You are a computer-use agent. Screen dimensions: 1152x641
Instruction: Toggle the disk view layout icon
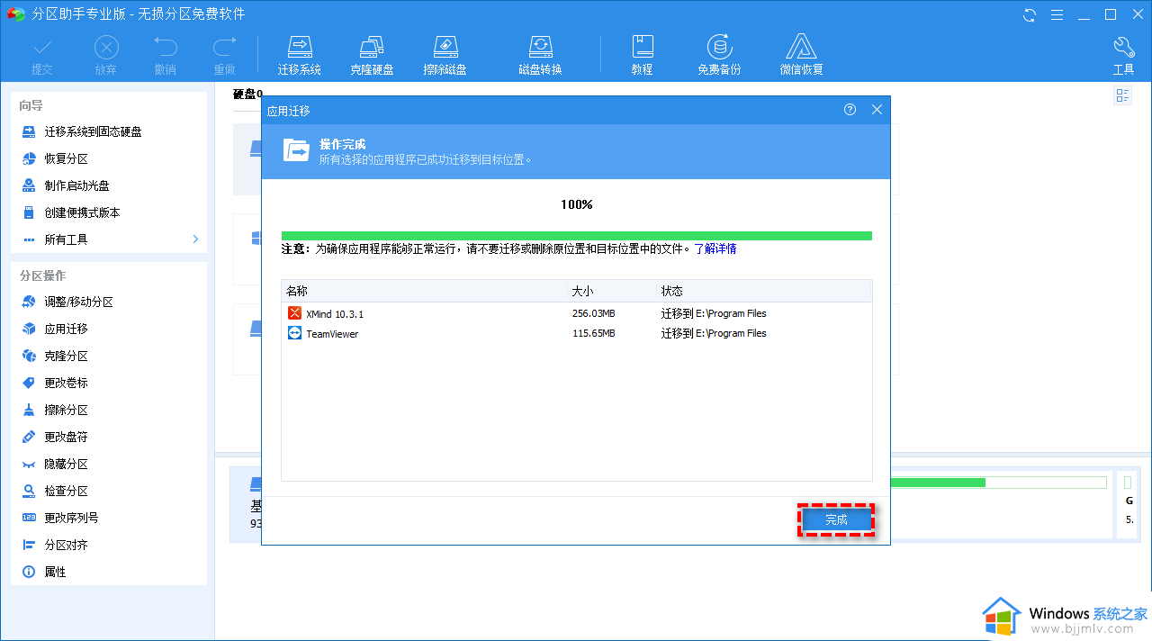tap(1122, 95)
